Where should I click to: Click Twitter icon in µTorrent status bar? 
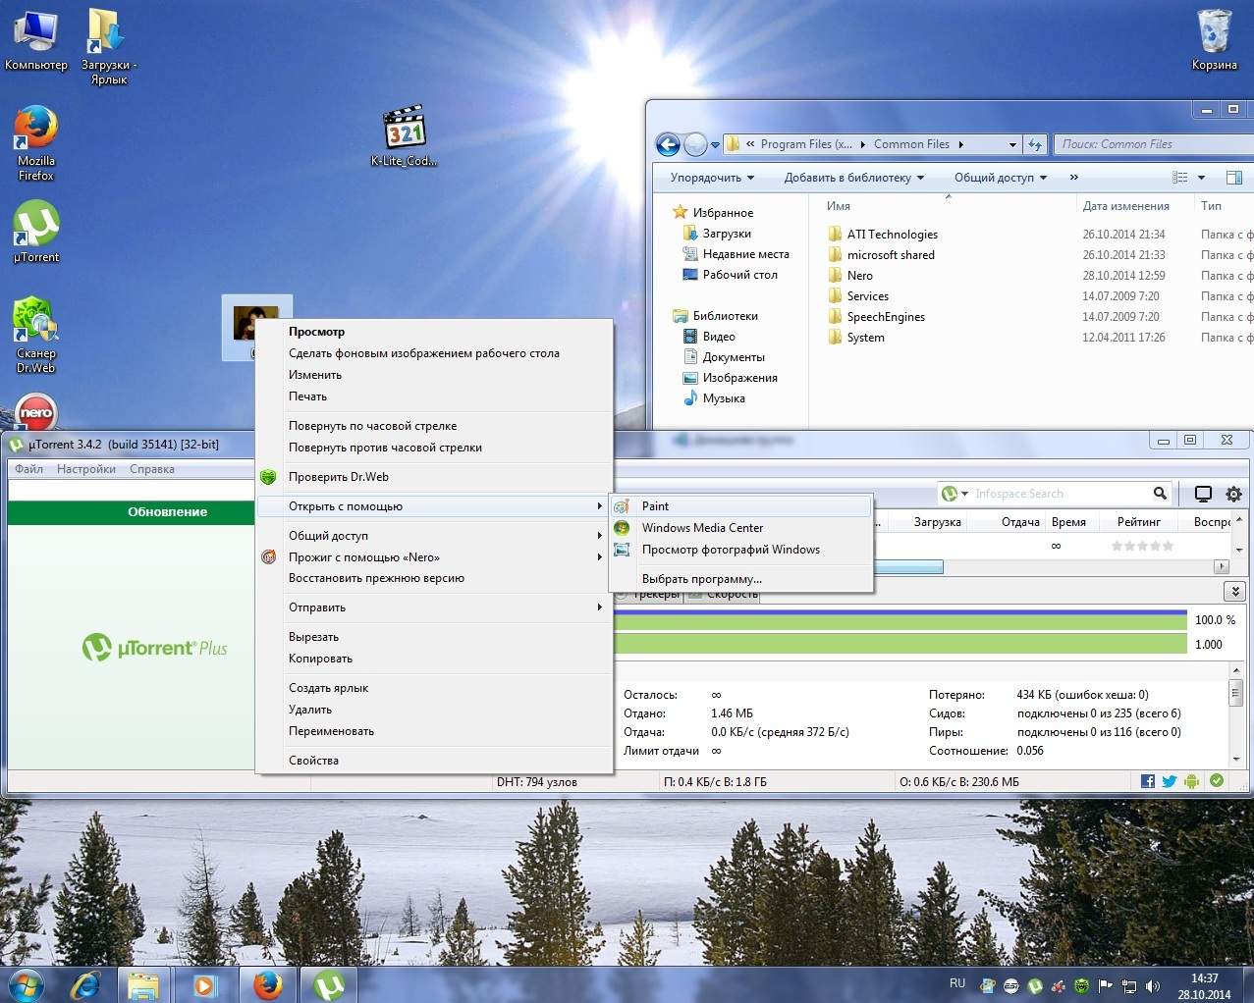[x=1169, y=781]
